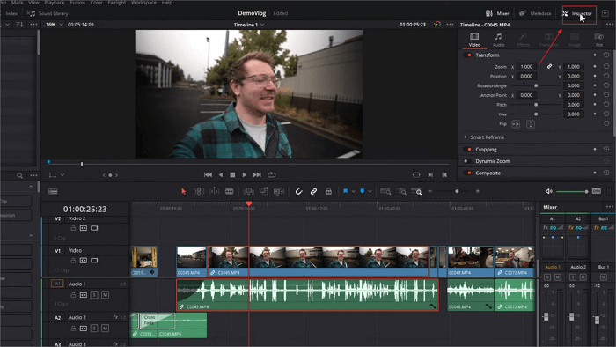
Task: Click the Loop playback icon
Action: (271, 175)
